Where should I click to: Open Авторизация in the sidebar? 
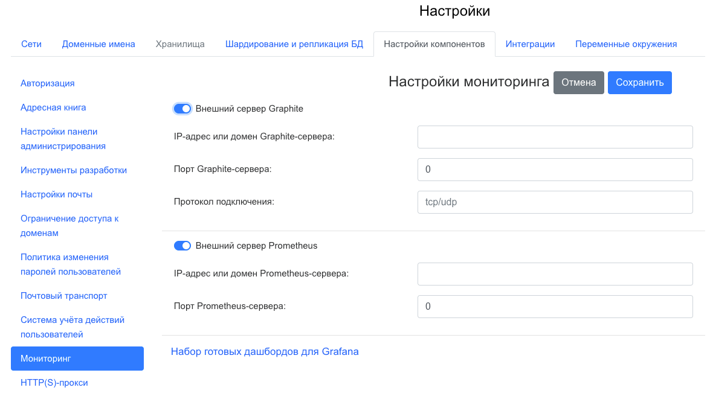(x=48, y=83)
